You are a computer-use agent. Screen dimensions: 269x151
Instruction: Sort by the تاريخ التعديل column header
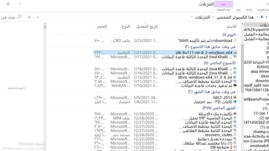[x=147, y=26]
